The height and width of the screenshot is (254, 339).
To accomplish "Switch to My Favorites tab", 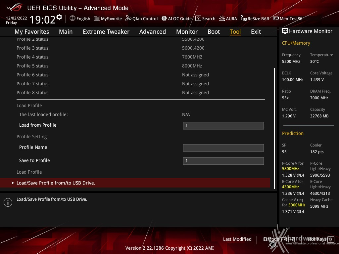I will [32, 32].
